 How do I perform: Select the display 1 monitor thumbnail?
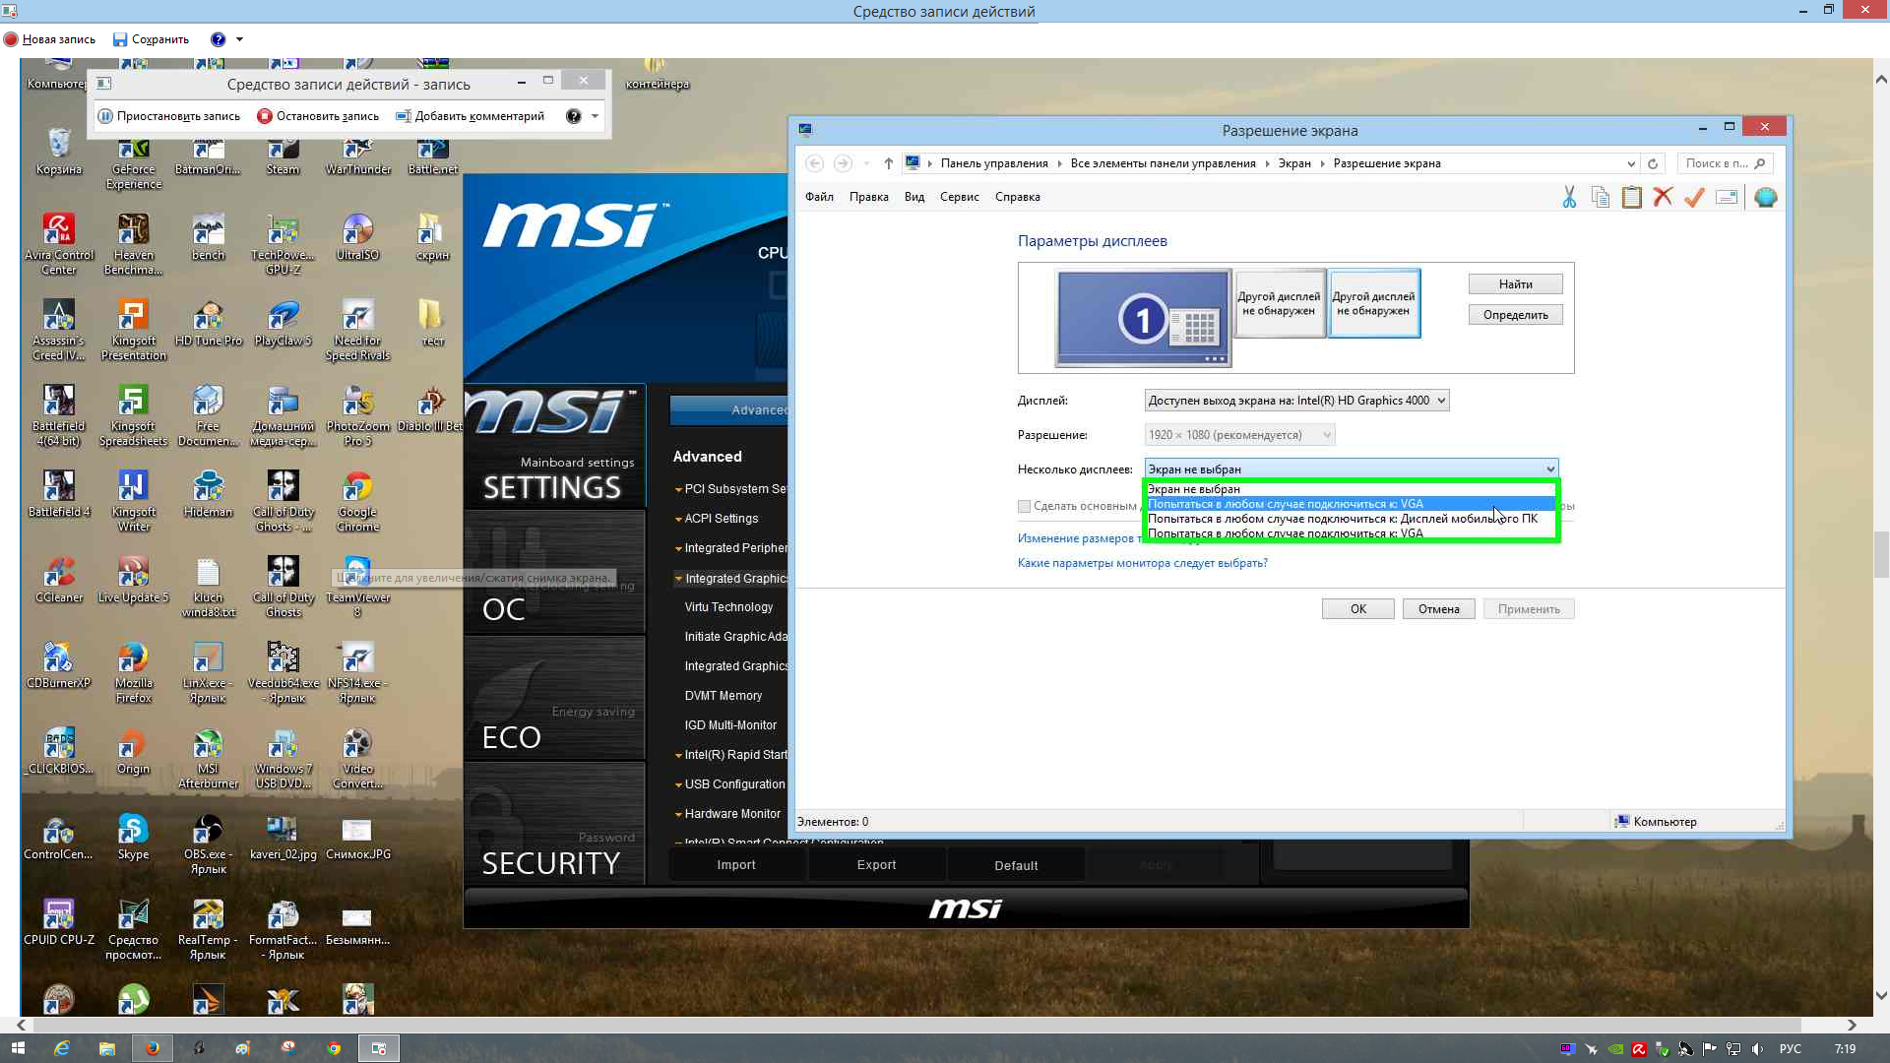[1142, 318]
